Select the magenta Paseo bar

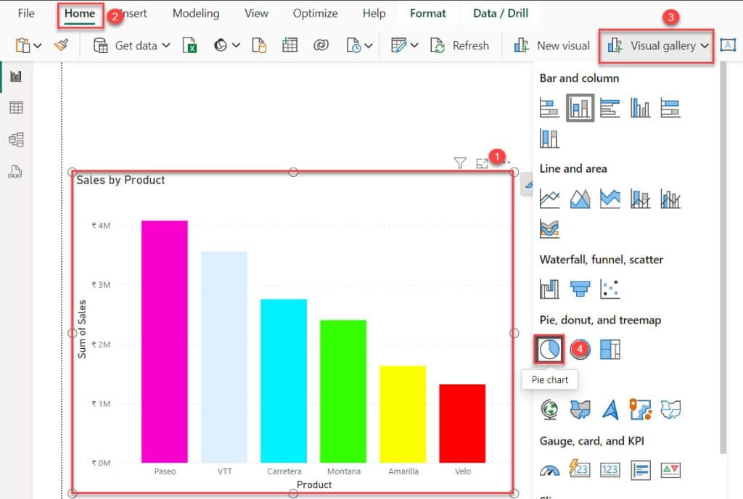point(165,342)
